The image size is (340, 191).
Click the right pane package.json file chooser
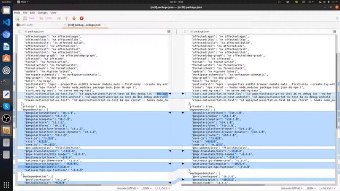(260, 31)
